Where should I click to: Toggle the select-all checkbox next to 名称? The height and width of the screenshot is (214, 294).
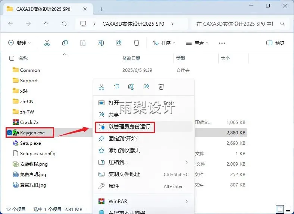[x=12, y=58]
